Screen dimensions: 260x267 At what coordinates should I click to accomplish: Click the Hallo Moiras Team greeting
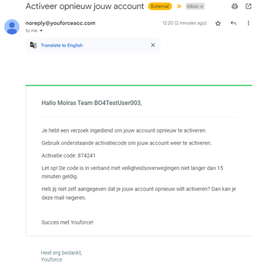click(x=92, y=102)
